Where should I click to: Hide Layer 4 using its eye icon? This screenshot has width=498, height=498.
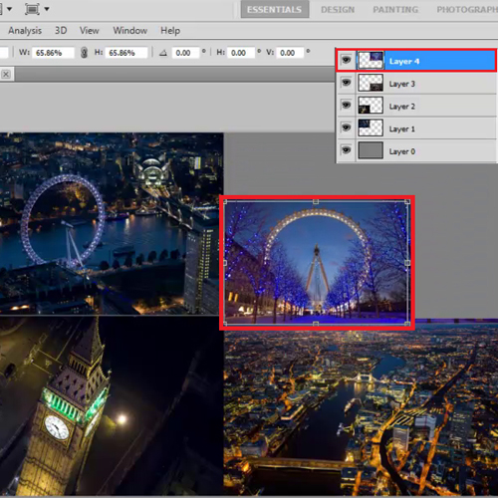point(346,60)
